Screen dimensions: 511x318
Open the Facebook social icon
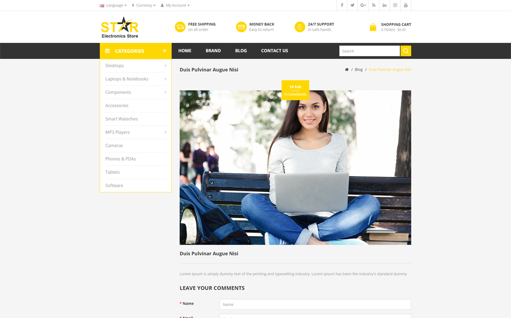pos(342,5)
